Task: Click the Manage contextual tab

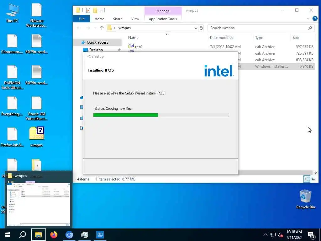Action: pos(163,11)
